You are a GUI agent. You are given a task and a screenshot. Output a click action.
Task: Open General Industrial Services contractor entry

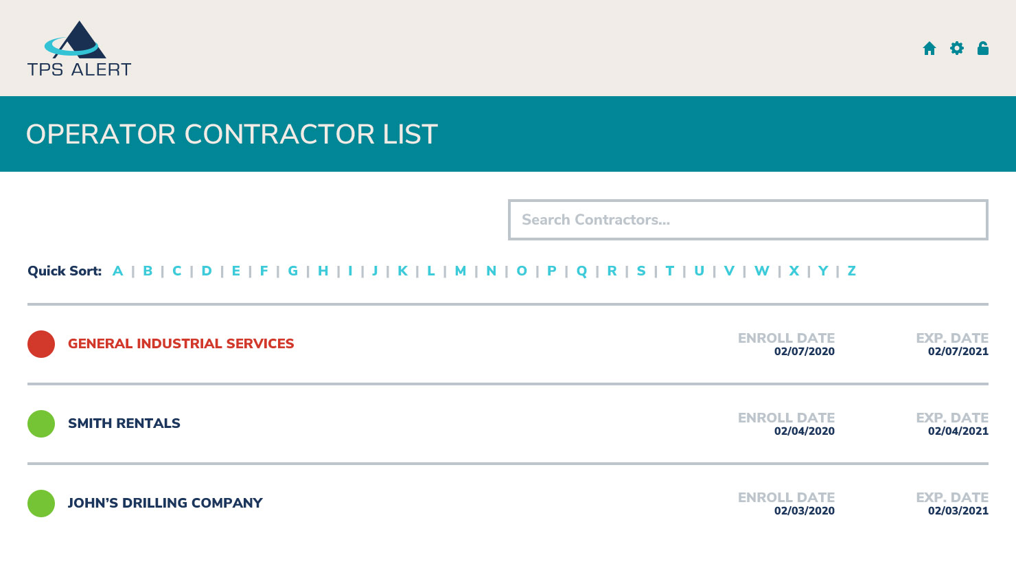pyautogui.click(x=181, y=343)
